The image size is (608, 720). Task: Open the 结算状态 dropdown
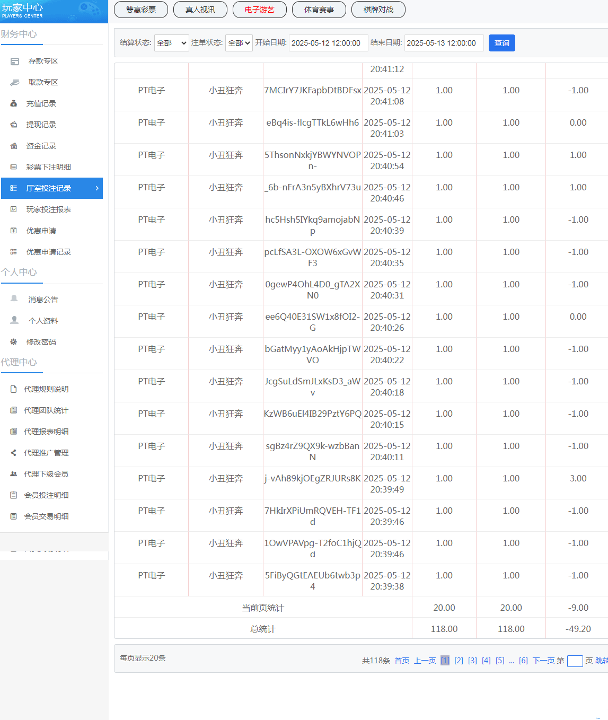point(171,43)
